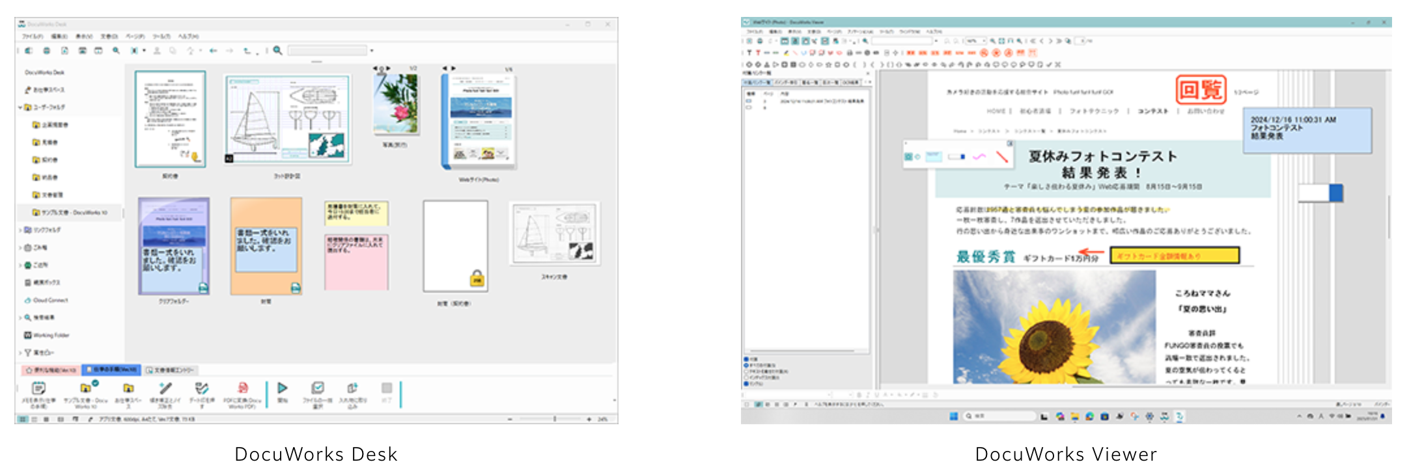Click the フォトテクニック link on the web page
Image resolution: width=1409 pixels, height=475 pixels.
(x=1093, y=111)
